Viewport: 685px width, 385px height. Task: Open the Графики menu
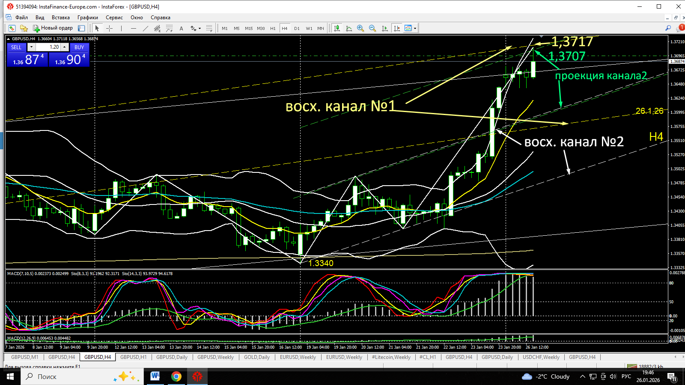pos(88,18)
